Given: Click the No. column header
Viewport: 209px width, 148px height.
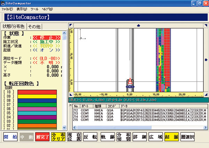Looking at the screenshot, I should tap(76, 106).
